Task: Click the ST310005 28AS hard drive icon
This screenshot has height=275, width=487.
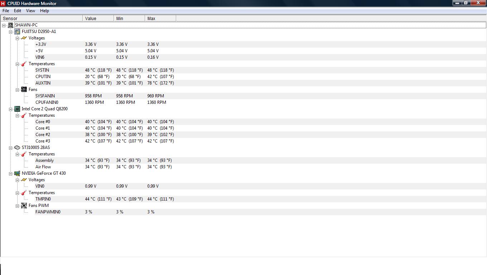Action: pyautogui.click(x=17, y=148)
